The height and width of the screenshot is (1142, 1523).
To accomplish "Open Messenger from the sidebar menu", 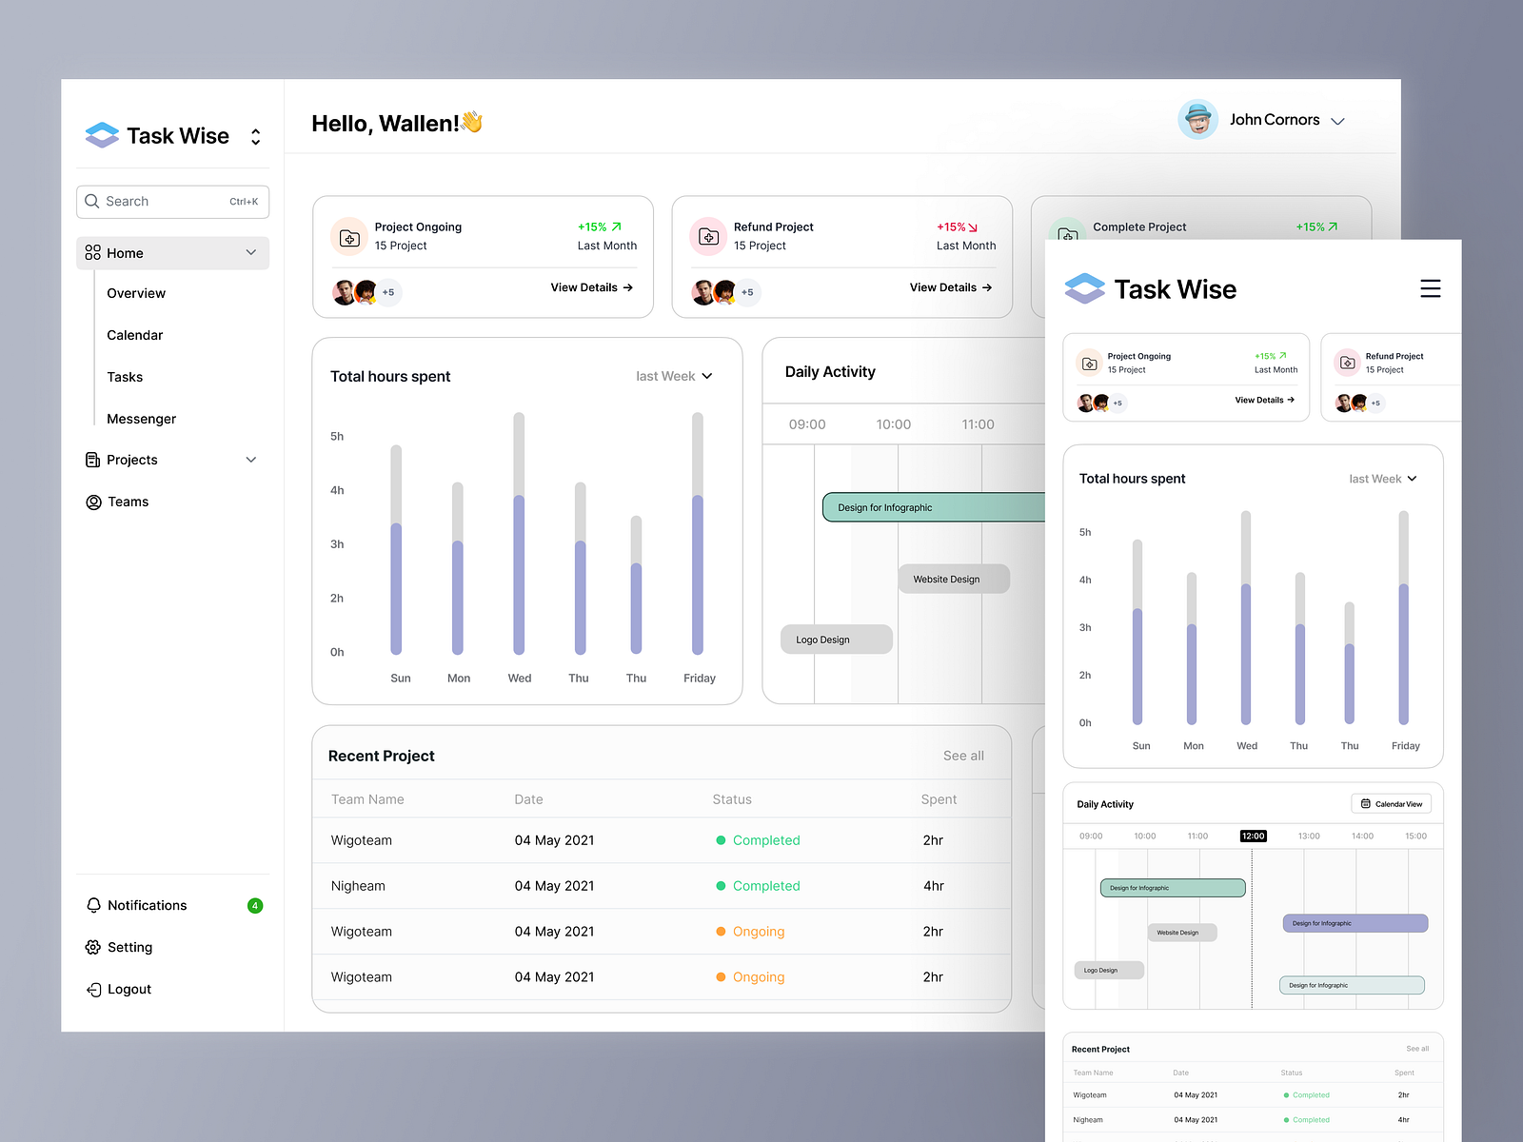I will pyautogui.click(x=141, y=419).
